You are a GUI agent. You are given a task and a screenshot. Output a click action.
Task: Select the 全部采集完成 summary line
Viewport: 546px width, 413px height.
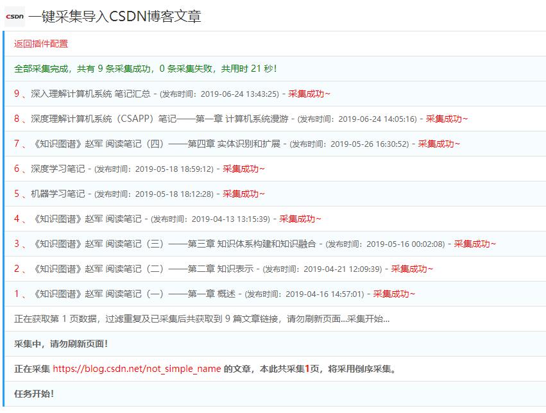[x=145, y=69]
